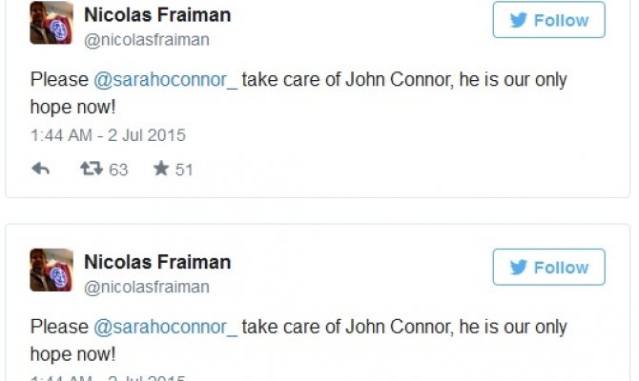Image resolution: width=639 pixels, height=381 pixels.
Task: Click the 1:44 AM - 2 Jul 2015 timestamp
Action: click(x=108, y=134)
